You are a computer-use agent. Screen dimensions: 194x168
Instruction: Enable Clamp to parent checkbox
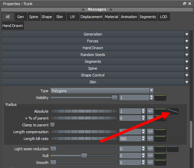(52, 125)
